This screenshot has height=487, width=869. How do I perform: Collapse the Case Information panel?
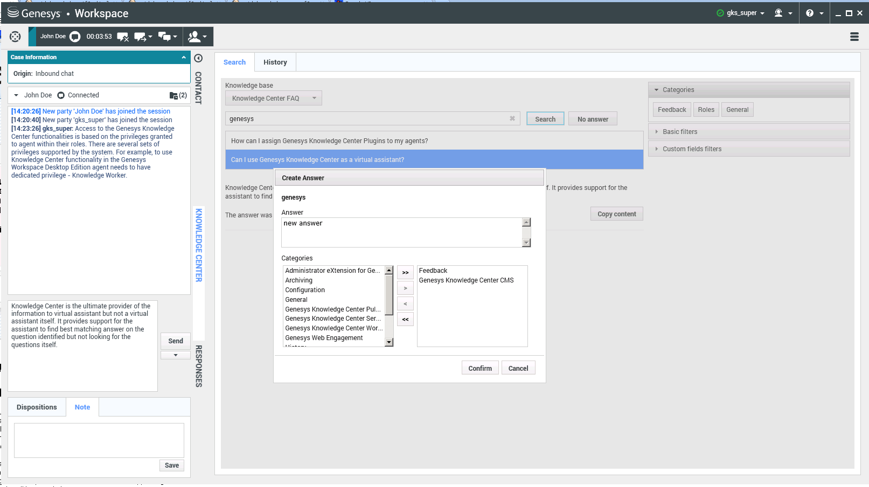tap(184, 57)
